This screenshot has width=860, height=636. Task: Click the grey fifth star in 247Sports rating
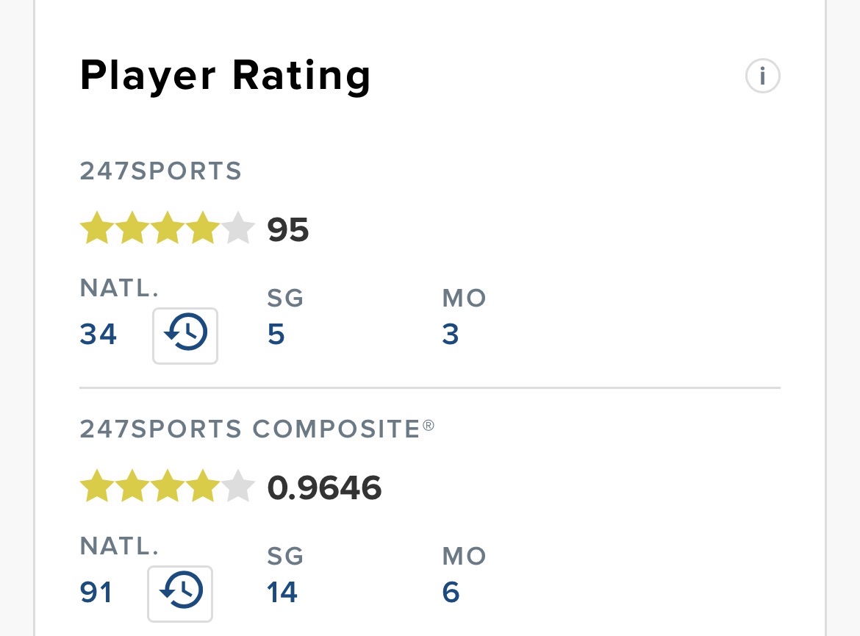point(238,228)
